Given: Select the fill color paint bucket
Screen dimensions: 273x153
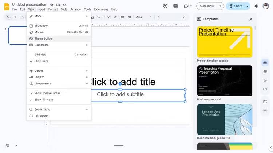Looking at the screenshot, I should tap(109, 17).
